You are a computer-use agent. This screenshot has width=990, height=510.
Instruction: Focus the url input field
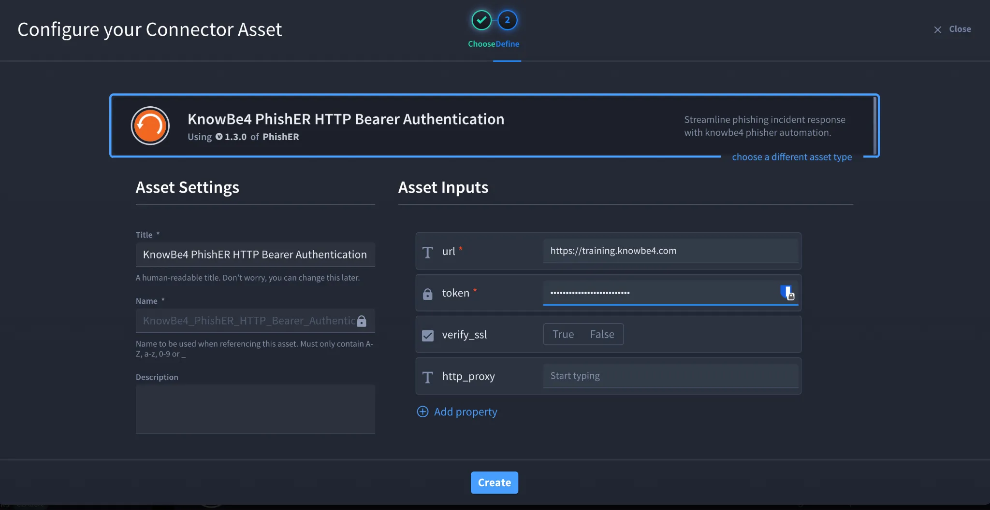point(670,251)
